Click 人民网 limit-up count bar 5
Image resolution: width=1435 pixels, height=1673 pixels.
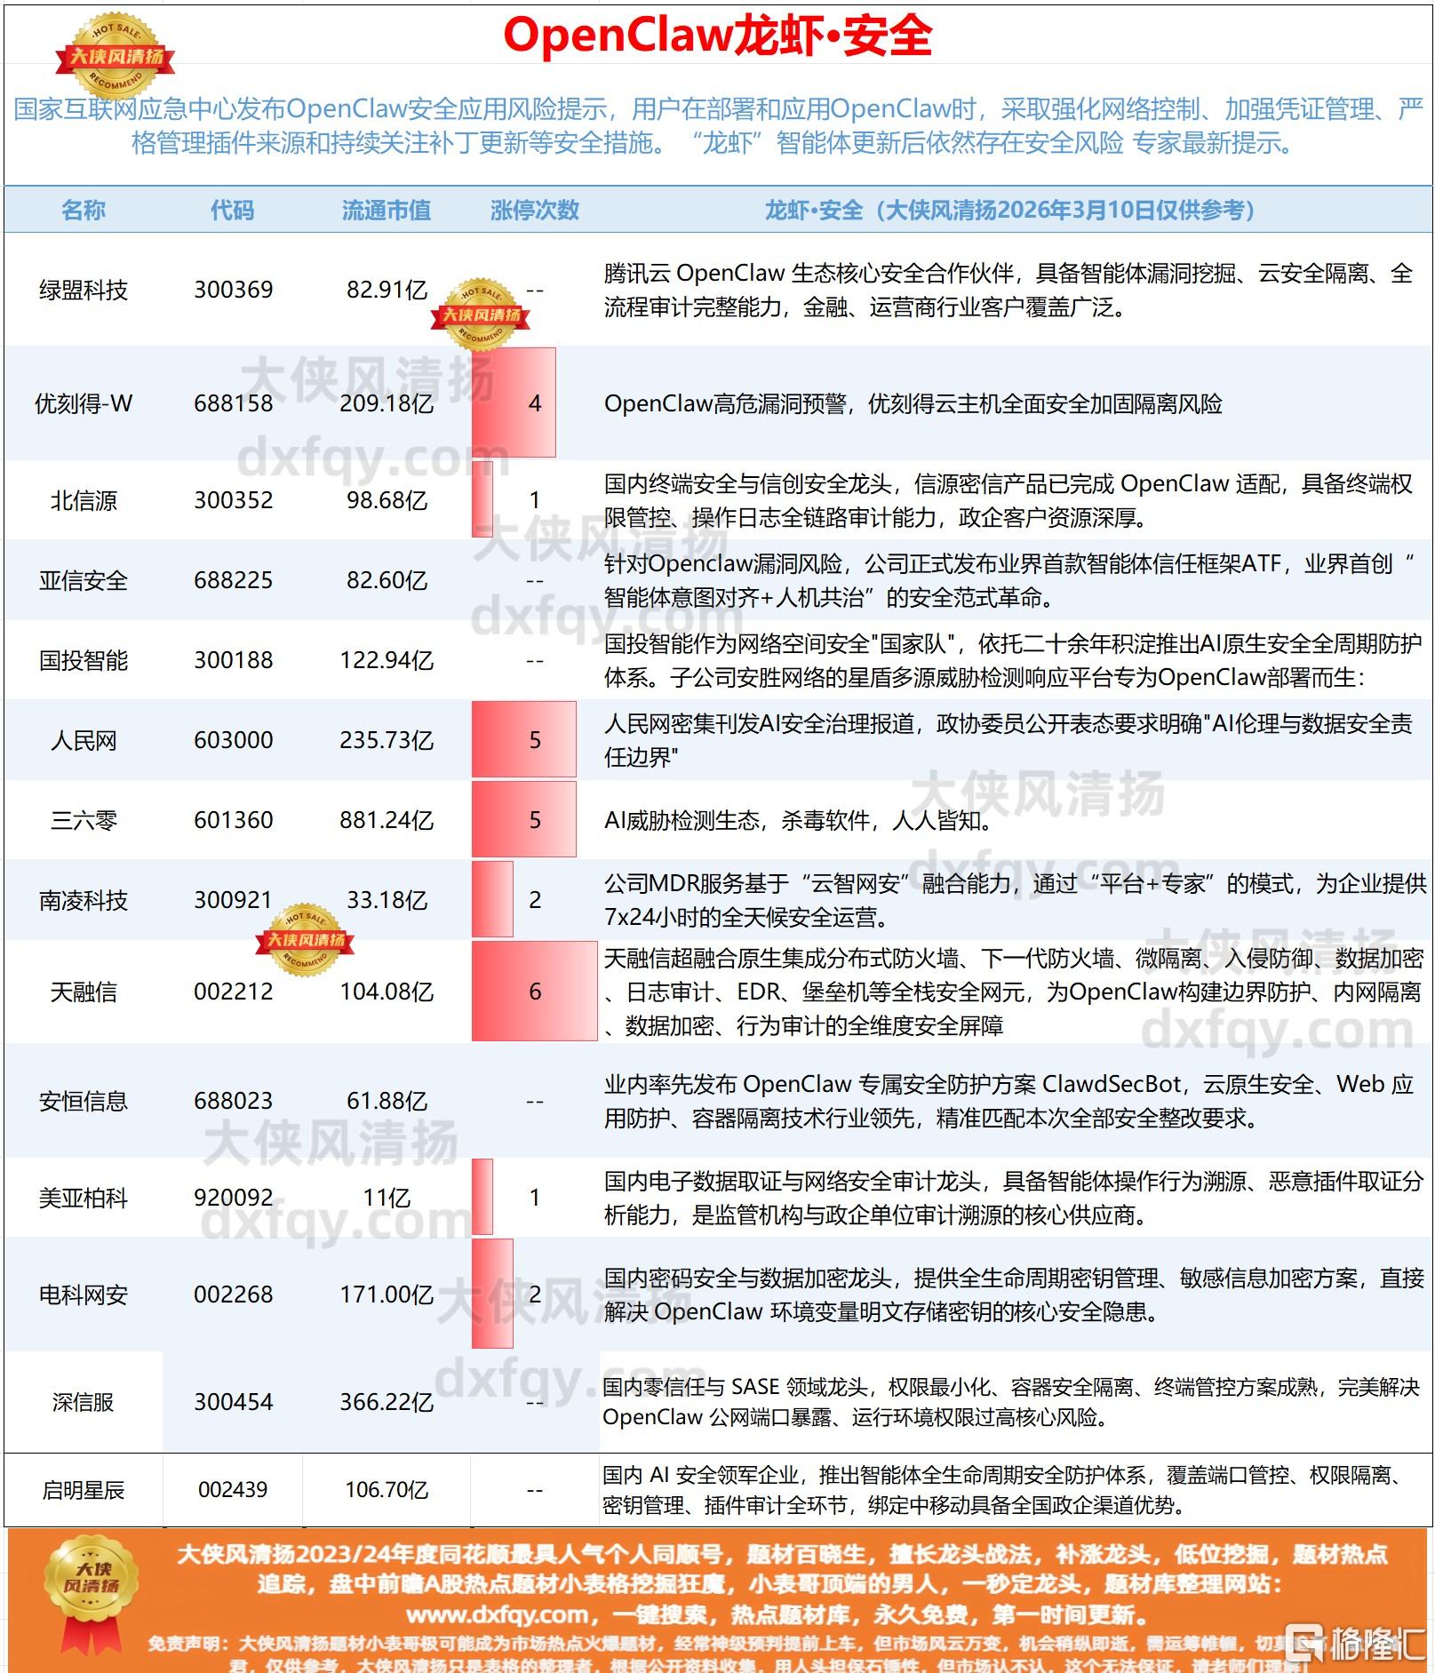coord(524,740)
